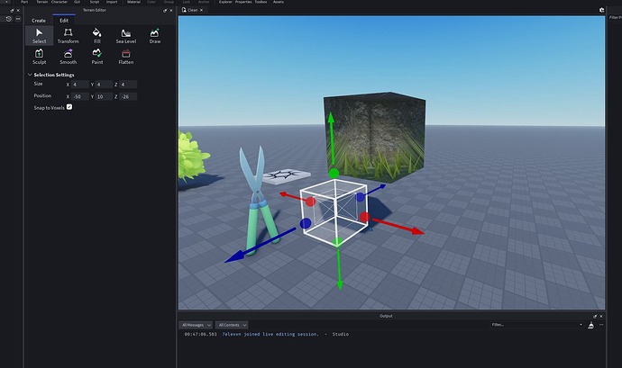Switch to the Create tab

click(39, 21)
